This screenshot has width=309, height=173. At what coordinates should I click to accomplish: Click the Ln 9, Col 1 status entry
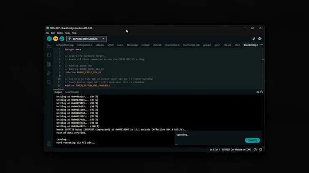215,150
